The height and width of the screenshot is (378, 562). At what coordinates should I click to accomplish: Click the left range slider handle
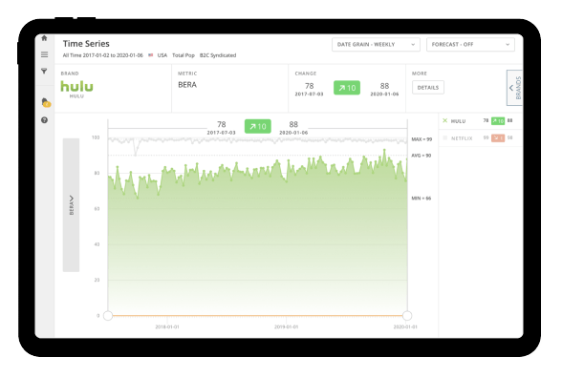click(x=108, y=316)
